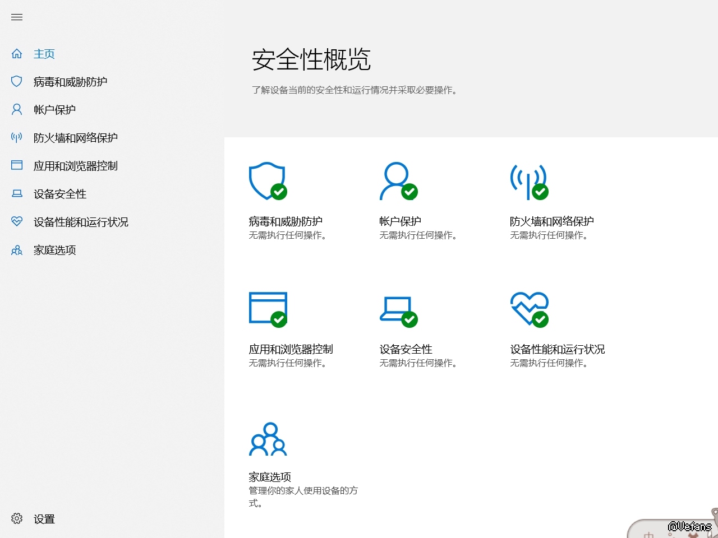Viewport: 718px width, 538px height.
Task: Go to 病毒和威胁防护 in the sidebar
Action: tap(71, 82)
